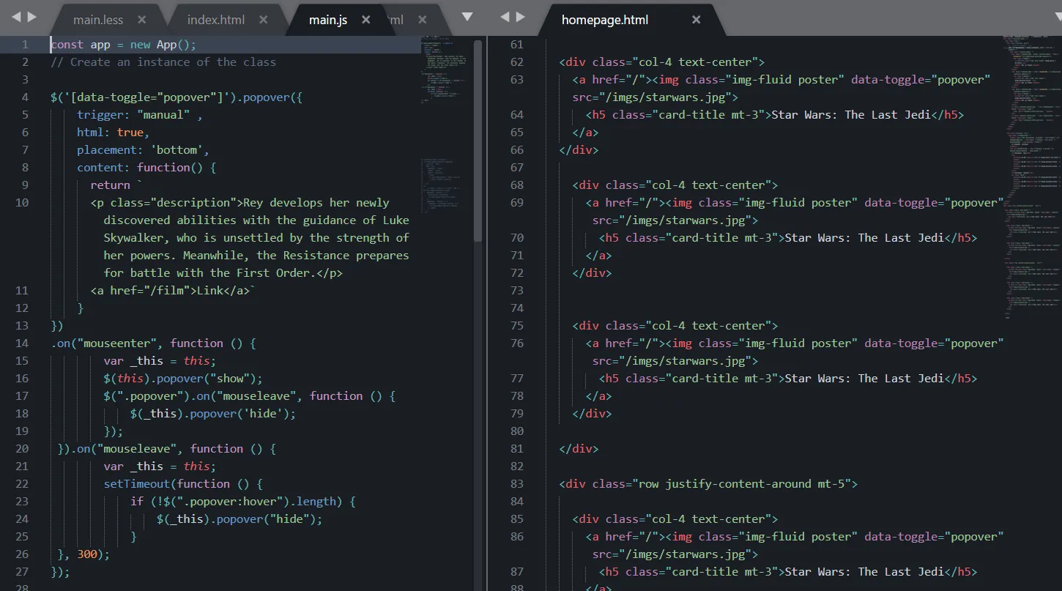Click the comment "// Create an instance of the class"
This screenshot has width=1062, height=591.
pyautogui.click(x=163, y=62)
